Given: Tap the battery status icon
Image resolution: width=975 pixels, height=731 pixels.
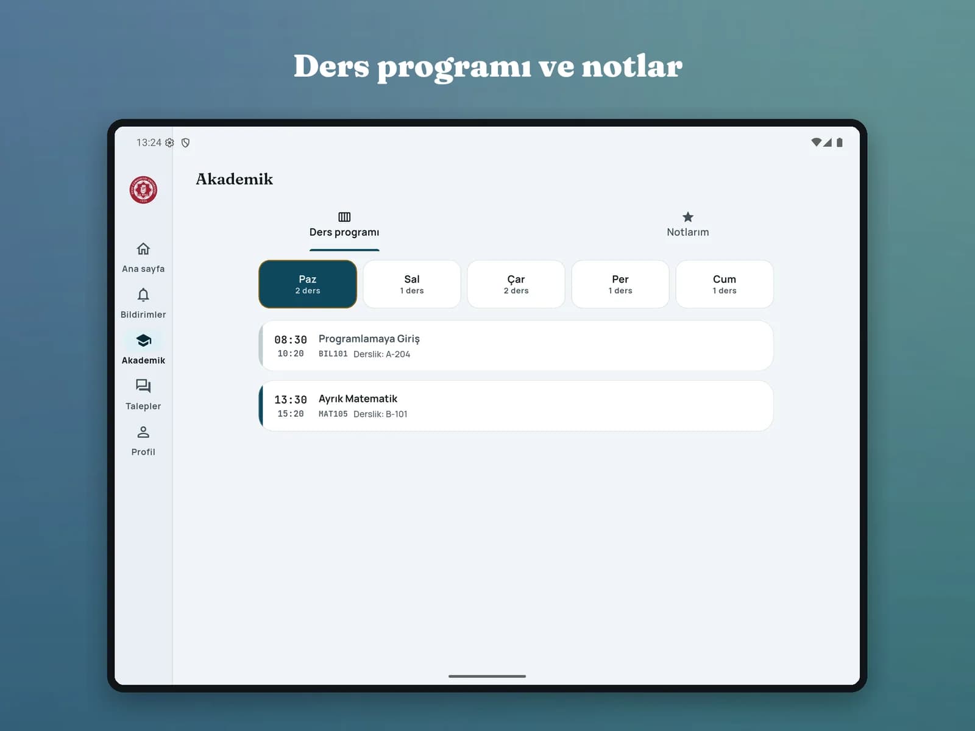Looking at the screenshot, I should tap(840, 143).
